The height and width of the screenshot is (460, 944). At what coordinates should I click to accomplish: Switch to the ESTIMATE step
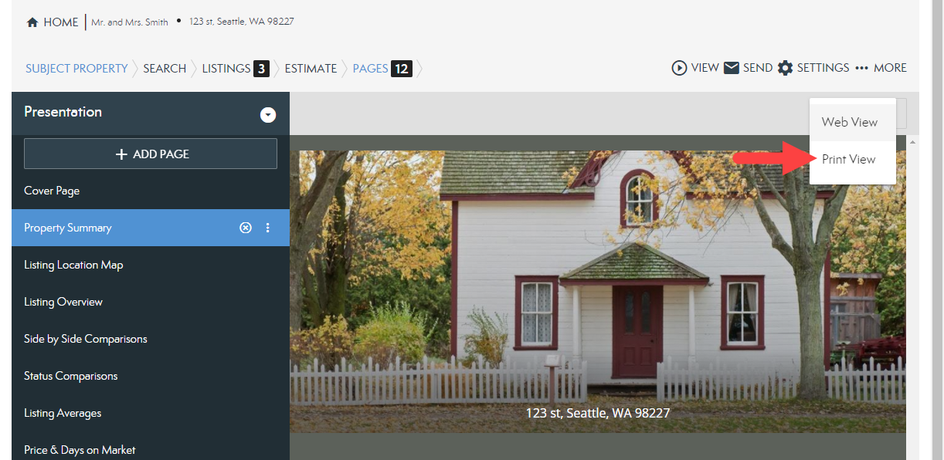point(311,68)
